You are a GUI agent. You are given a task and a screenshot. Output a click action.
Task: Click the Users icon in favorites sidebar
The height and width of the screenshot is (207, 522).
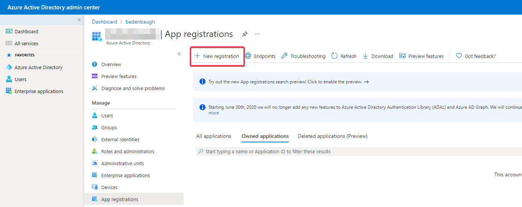click(x=9, y=79)
